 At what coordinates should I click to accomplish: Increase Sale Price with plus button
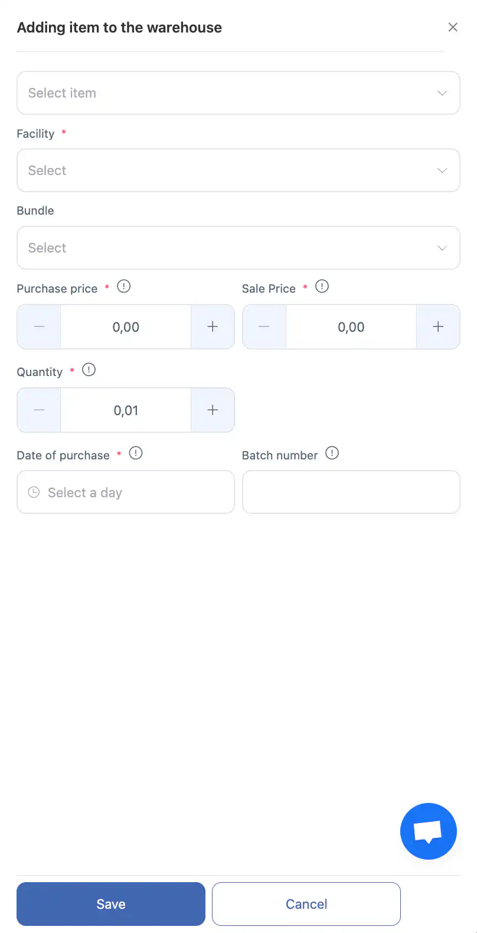click(x=438, y=327)
